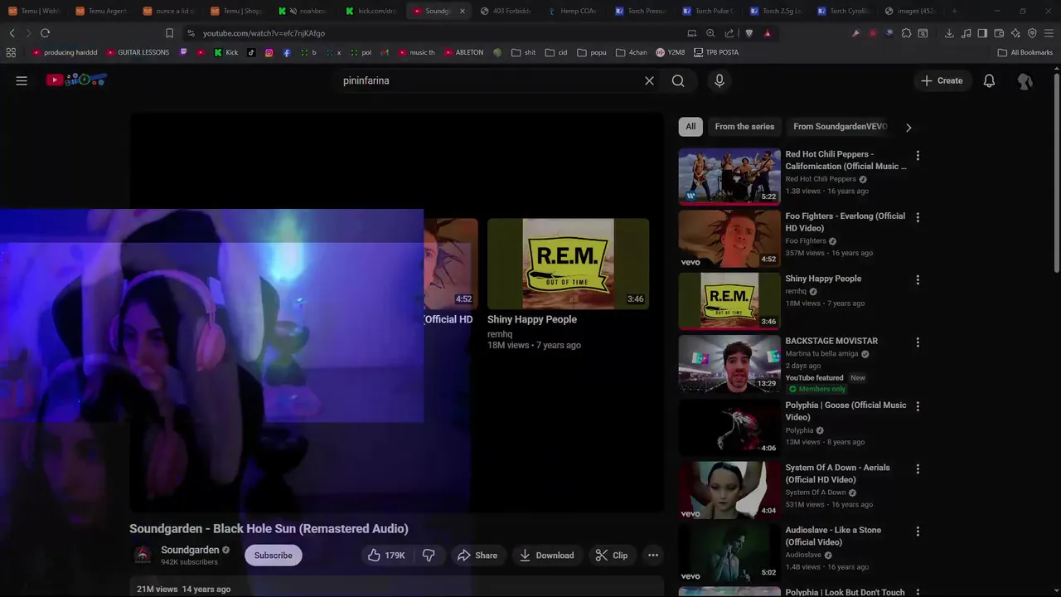Like the video with 179K likes

[386, 556]
